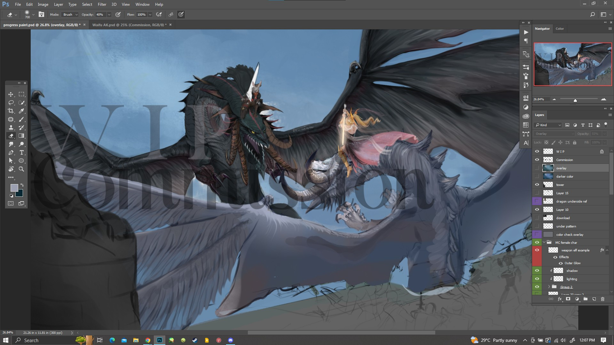Toggle the brush settings panel
The image size is (614, 345).
(41, 15)
